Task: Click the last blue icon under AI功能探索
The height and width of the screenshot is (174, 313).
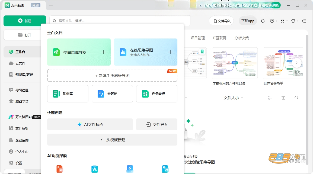Action: point(165,169)
